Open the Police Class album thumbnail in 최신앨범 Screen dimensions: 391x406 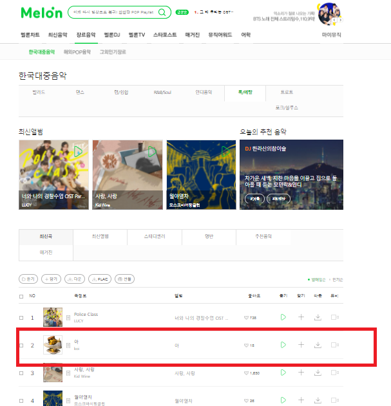53,175
